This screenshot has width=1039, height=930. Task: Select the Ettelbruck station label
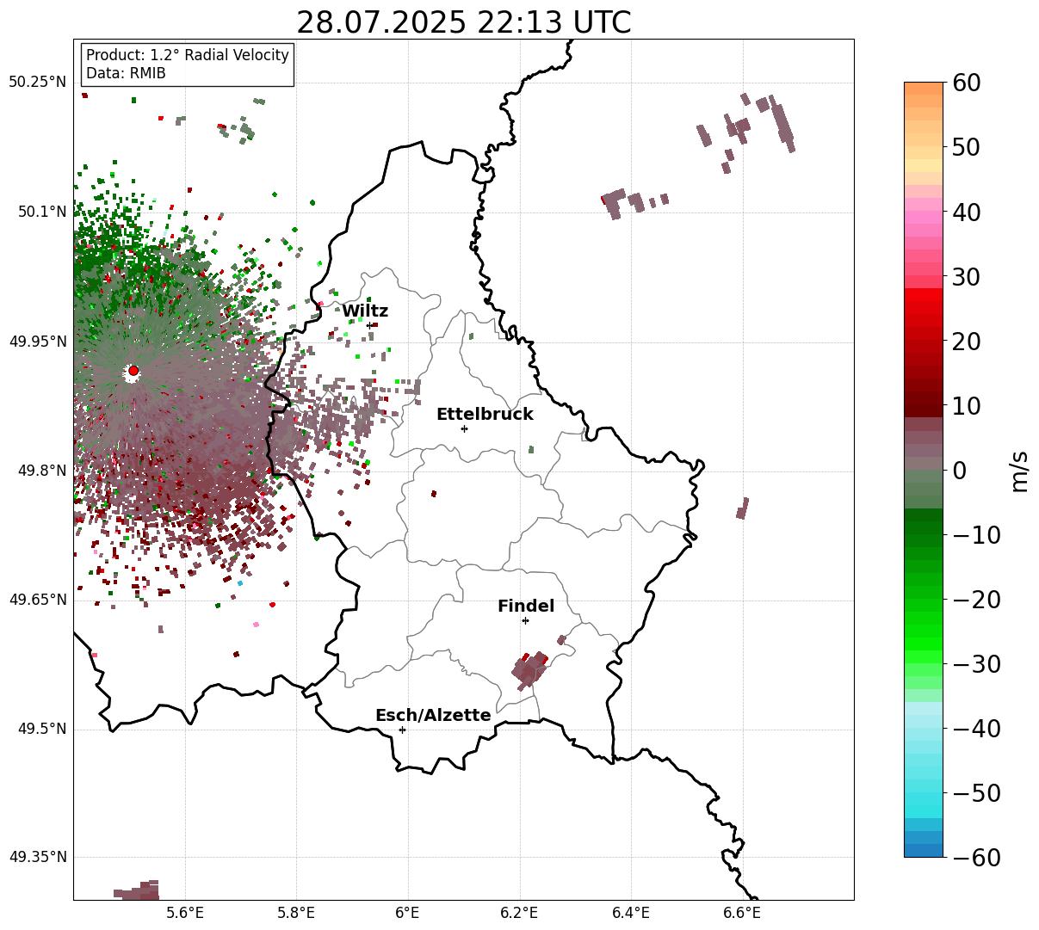[485, 414]
